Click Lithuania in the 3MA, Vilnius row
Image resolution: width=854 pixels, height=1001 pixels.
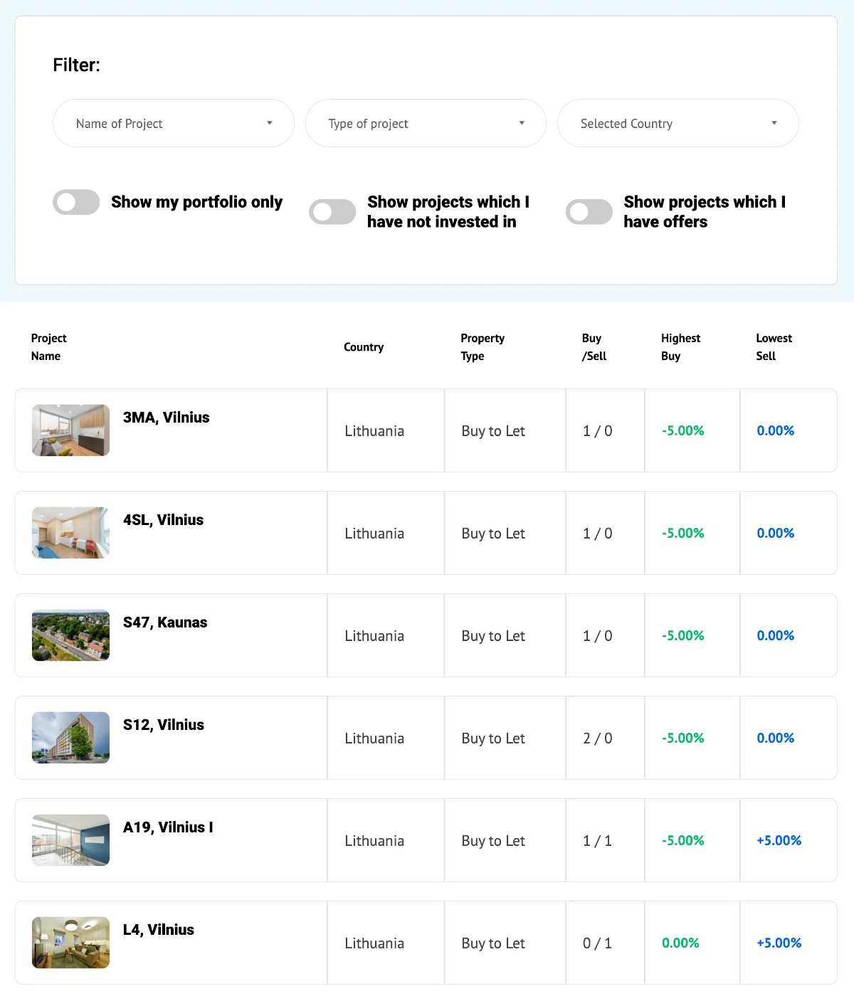pos(374,431)
